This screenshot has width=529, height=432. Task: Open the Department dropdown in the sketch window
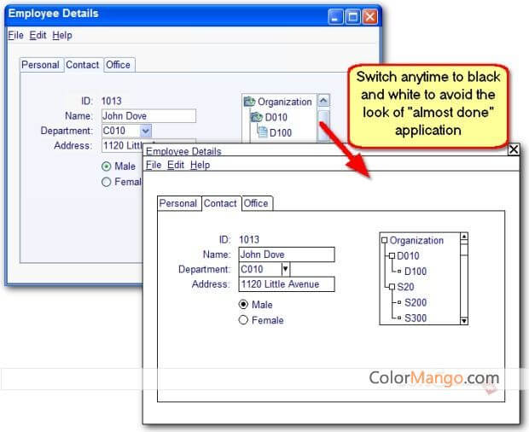tap(285, 269)
